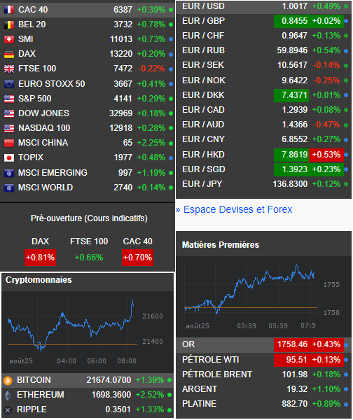Open the EUR / CAD currency pair
Image resolution: width=353 pixels, height=420 pixels.
point(203,110)
